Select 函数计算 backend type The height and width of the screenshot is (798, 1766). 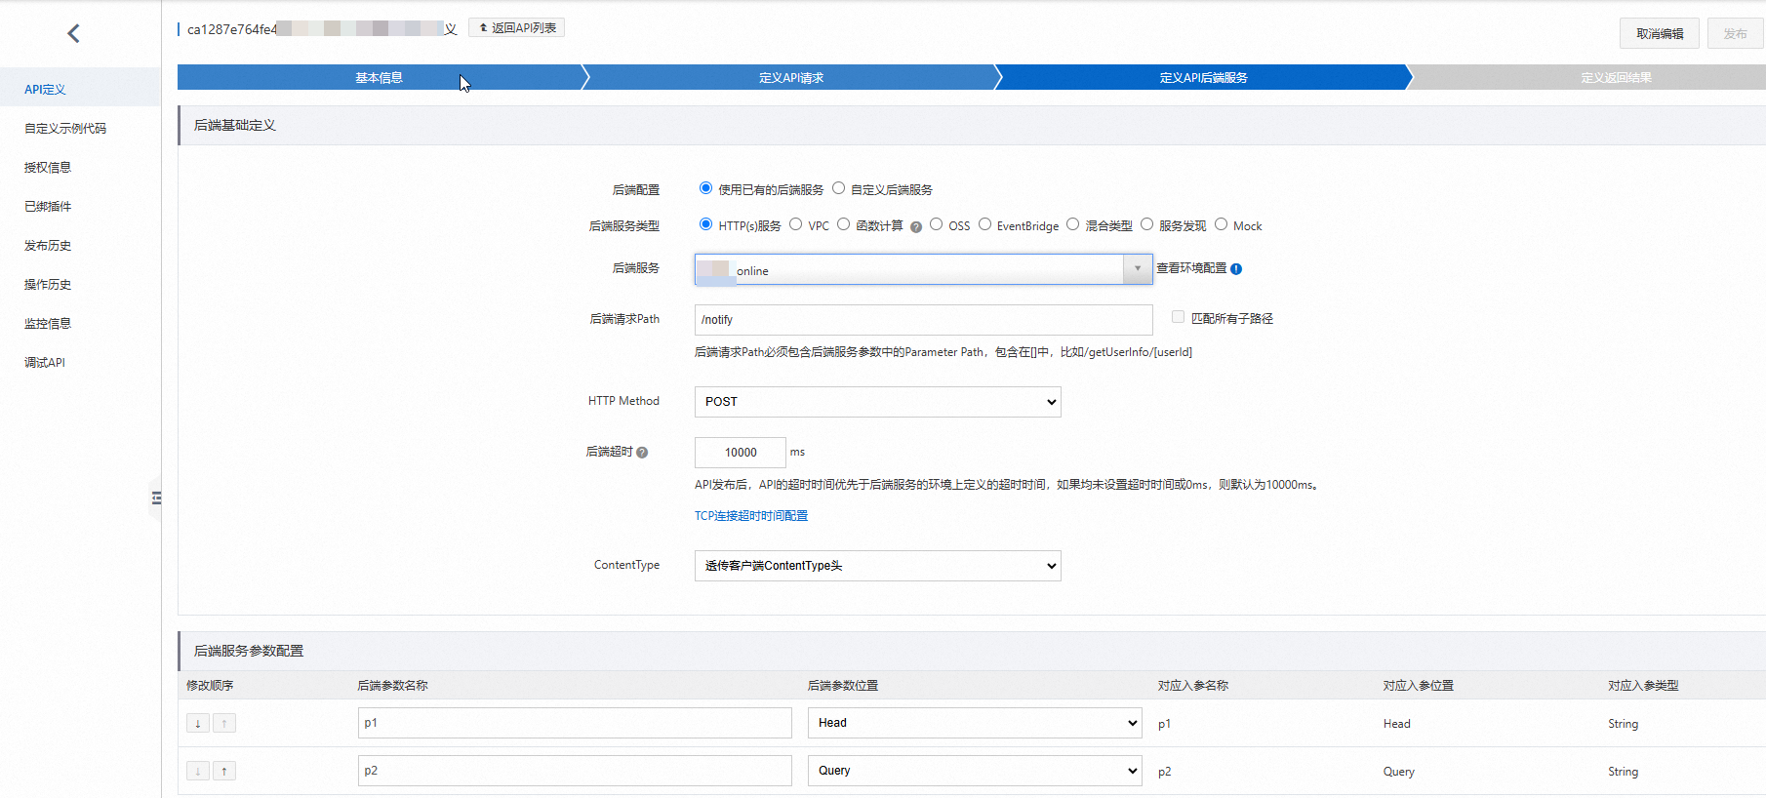[x=843, y=224]
